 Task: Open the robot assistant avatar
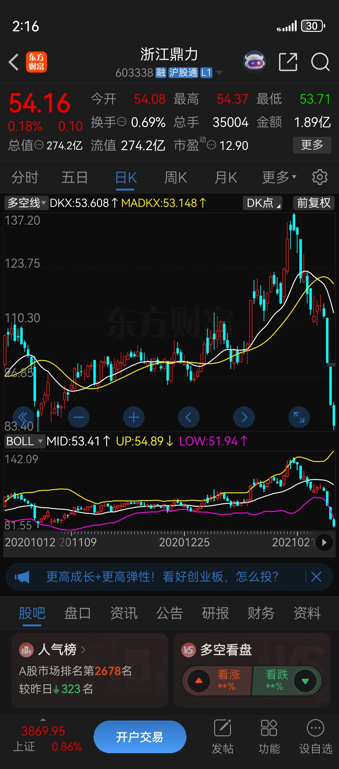coord(255,62)
